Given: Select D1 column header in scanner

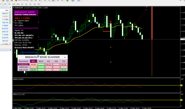Looking at the screenshot, I should click(x=64, y=61).
